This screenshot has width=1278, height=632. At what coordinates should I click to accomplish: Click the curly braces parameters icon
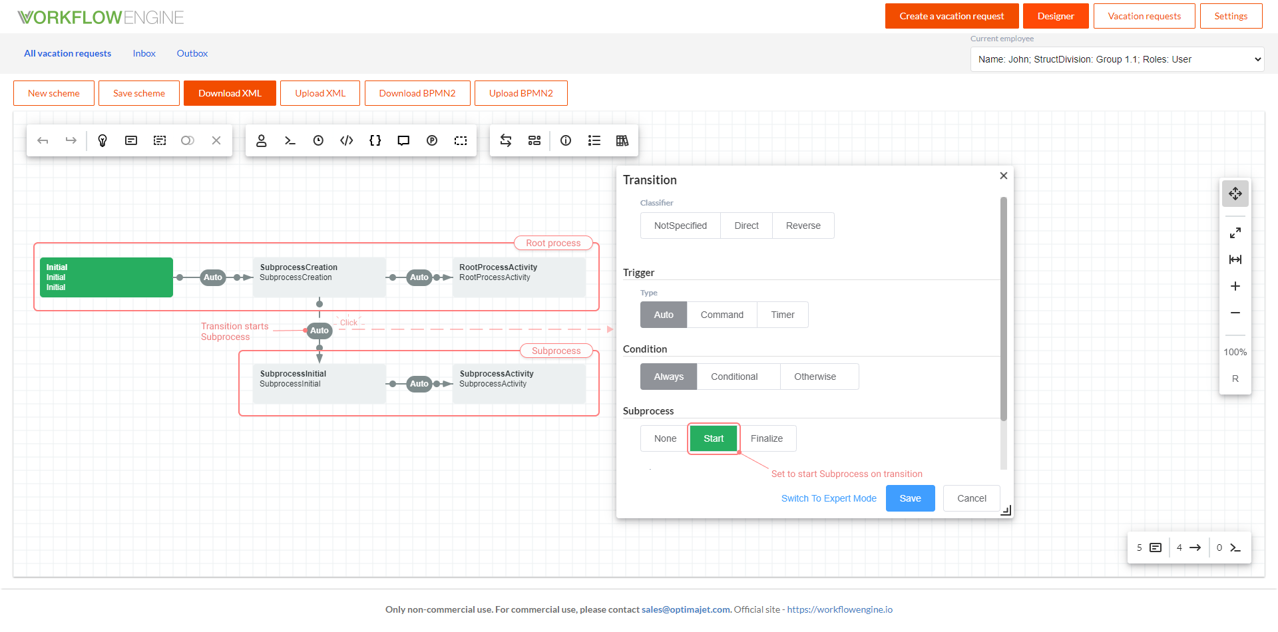coord(375,140)
